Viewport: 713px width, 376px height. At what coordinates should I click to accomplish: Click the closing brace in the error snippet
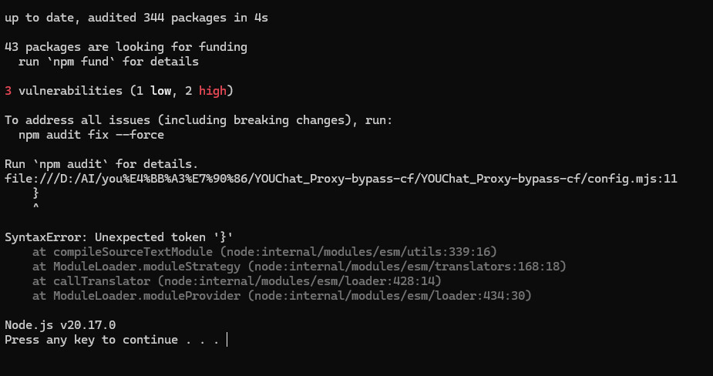tap(36, 193)
